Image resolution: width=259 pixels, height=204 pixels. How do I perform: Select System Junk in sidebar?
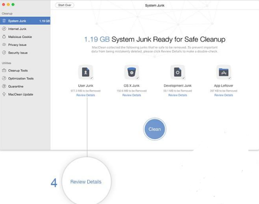click(25, 21)
